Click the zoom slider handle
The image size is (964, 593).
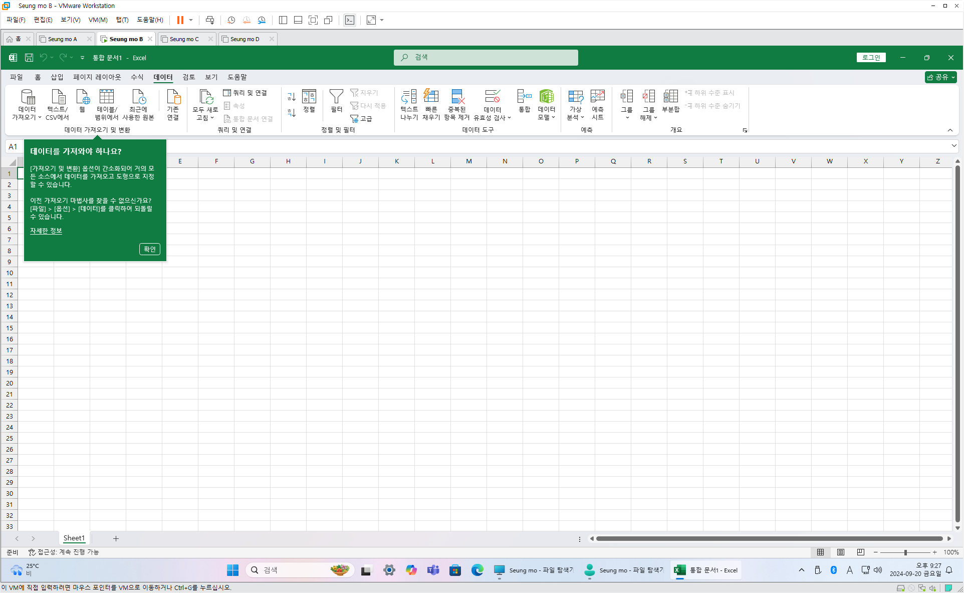click(x=905, y=552)
